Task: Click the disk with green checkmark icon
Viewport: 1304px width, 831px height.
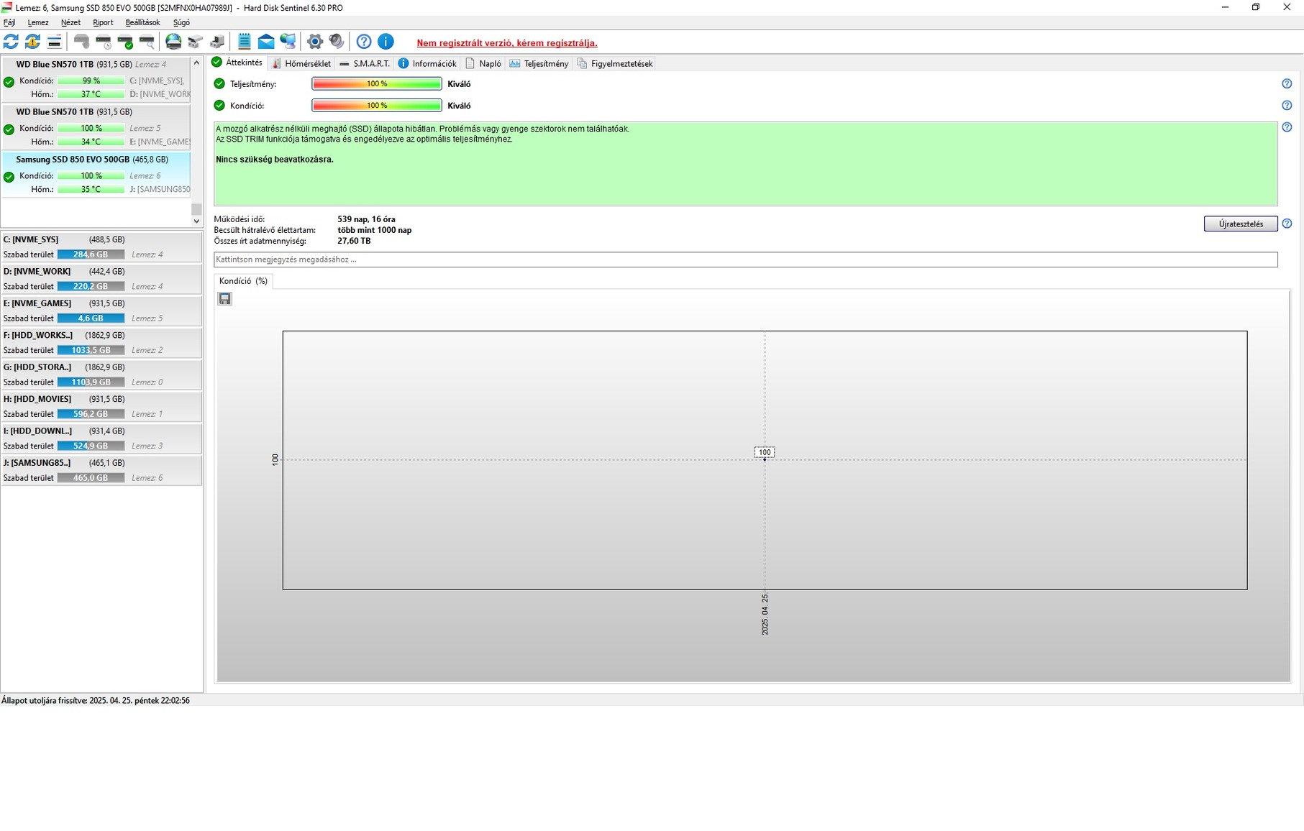Action: (x=125, y=42)
